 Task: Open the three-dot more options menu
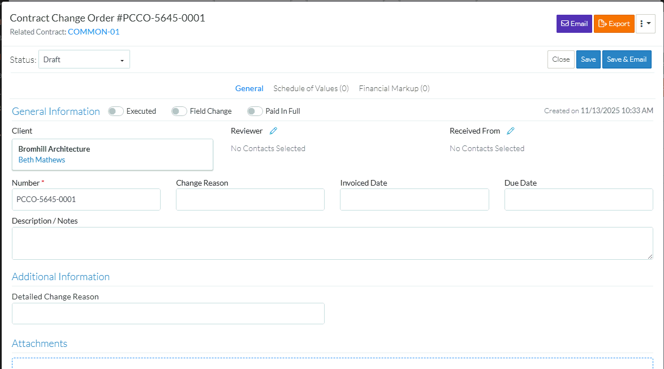pos(645,24)
